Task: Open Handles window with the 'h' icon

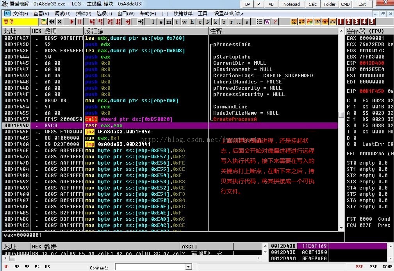Action: (x=192, y=22)
